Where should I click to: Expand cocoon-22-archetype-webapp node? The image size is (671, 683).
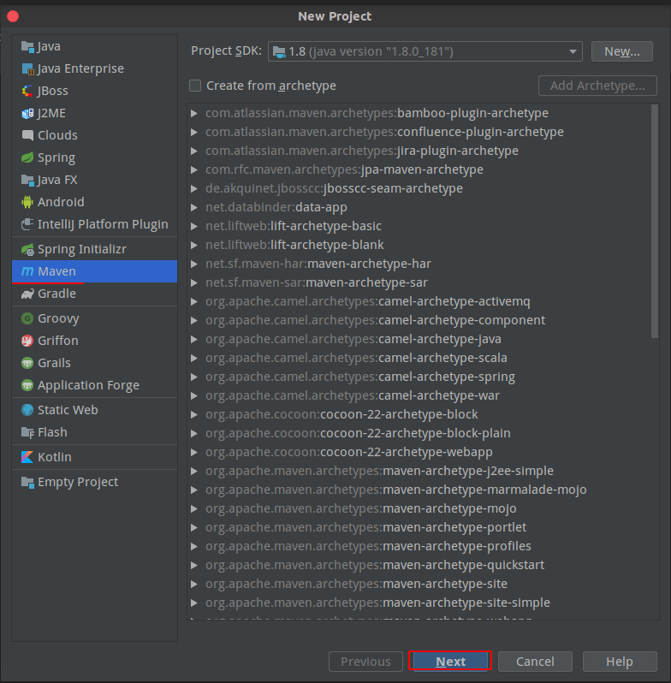[x=194, y=452]
